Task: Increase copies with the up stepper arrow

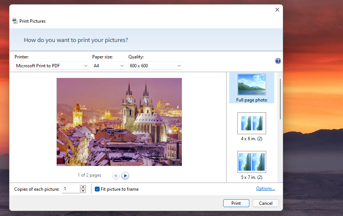Action: [x=83, y=187]
